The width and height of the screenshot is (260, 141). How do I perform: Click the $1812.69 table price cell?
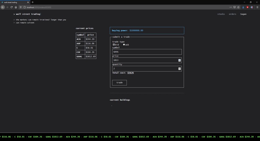pyautogui.click(x=91, y=56)
